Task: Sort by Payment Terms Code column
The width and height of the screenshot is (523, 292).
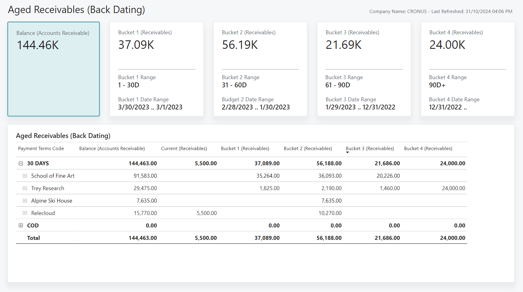Action: click(41, 148)
